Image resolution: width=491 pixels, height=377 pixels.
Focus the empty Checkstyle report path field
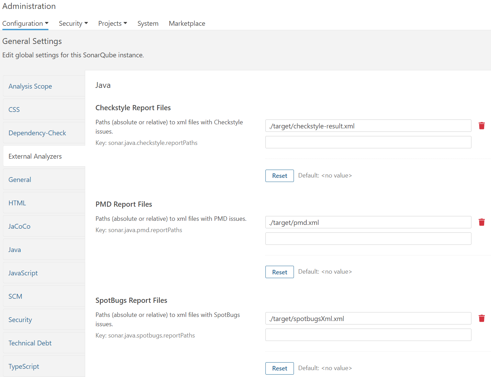(368, 142)
